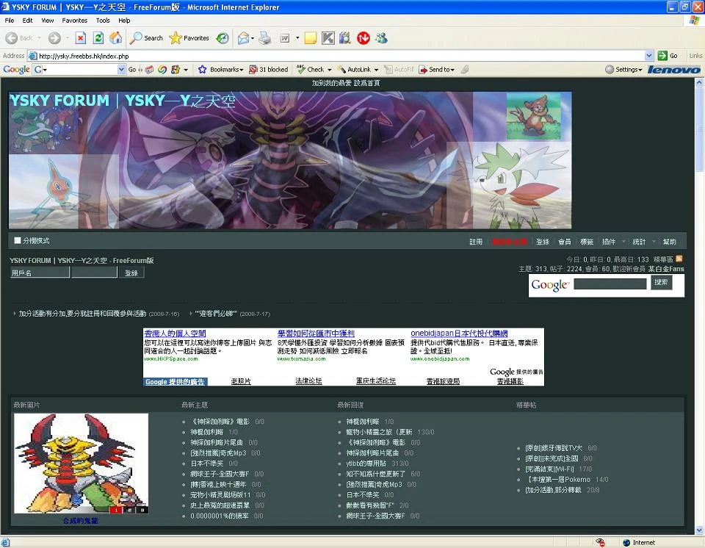Click the orange RSS feed icon
The image size is (705, 548).
[x=679, y=259]
